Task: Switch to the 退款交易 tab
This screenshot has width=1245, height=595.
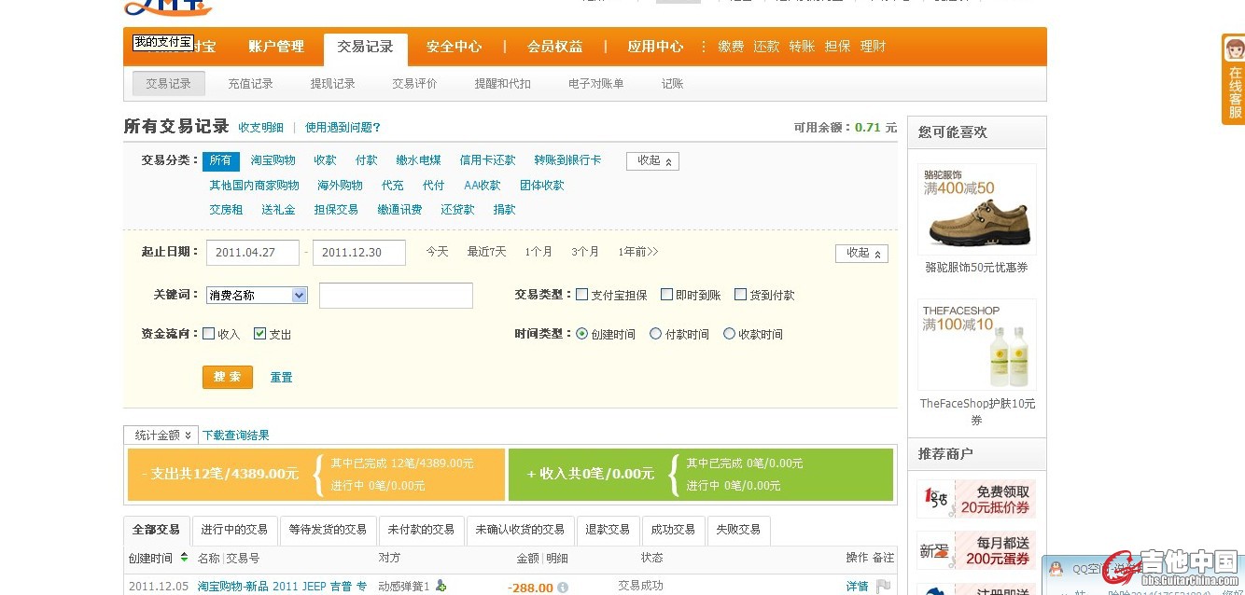Action: [x=608, y=530]
